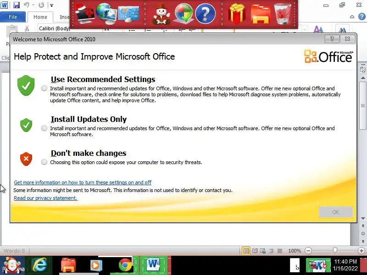Open the red gift box dock icon
Image resolution: width=367 pixels, height=275 pixels.
coord(236,13)
